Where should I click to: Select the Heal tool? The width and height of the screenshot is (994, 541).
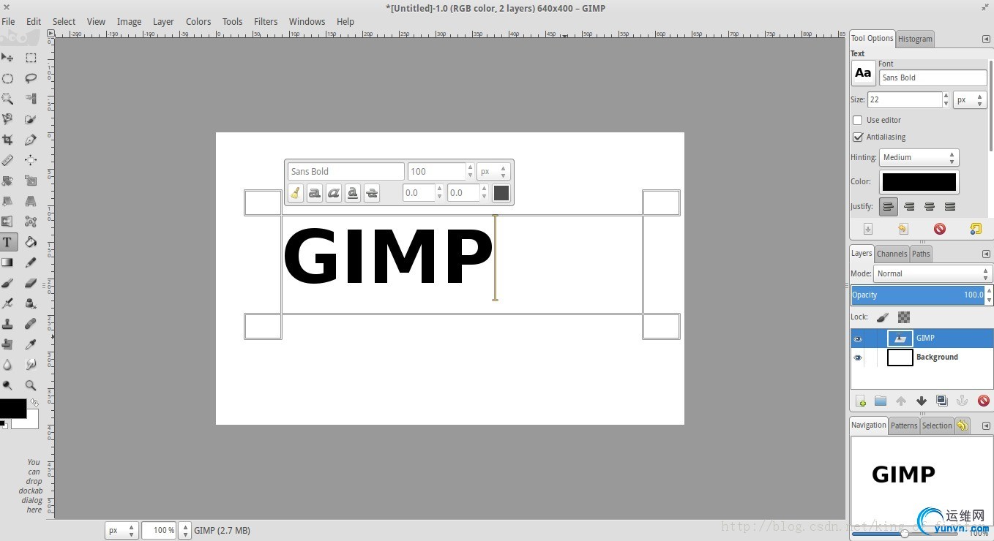[31, 324]
